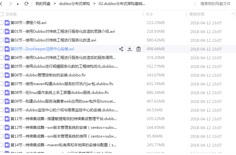Check the box for 第08节 file

(2, 93)
